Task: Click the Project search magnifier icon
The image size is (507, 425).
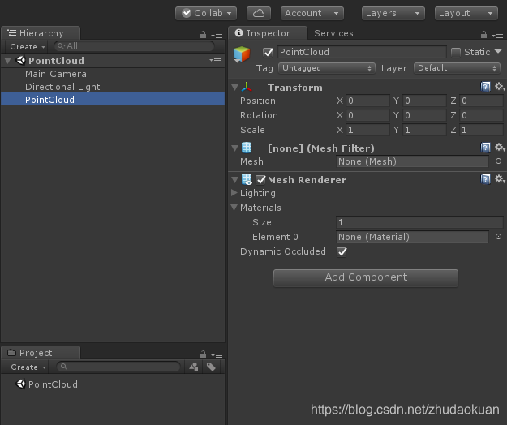Action: [64, 367]
